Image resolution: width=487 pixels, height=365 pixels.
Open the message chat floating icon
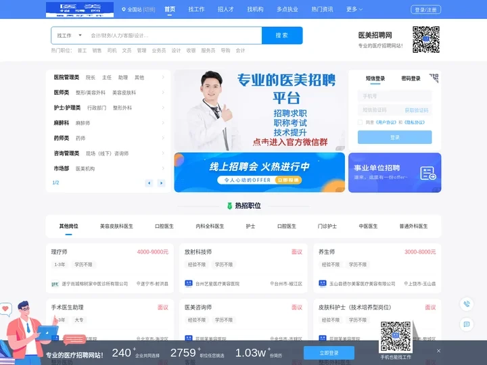[467, 324]
